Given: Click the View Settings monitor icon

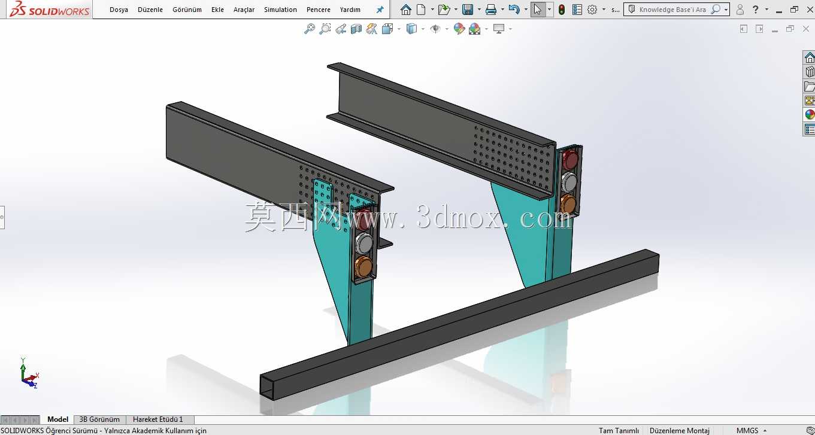Looking at the screenshot, I should [499, 29].
